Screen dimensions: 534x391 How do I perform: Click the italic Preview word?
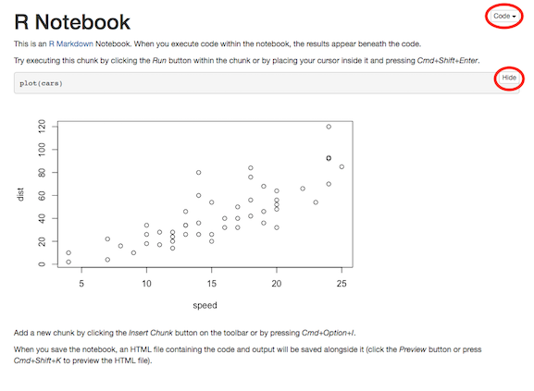coord(413,349)
